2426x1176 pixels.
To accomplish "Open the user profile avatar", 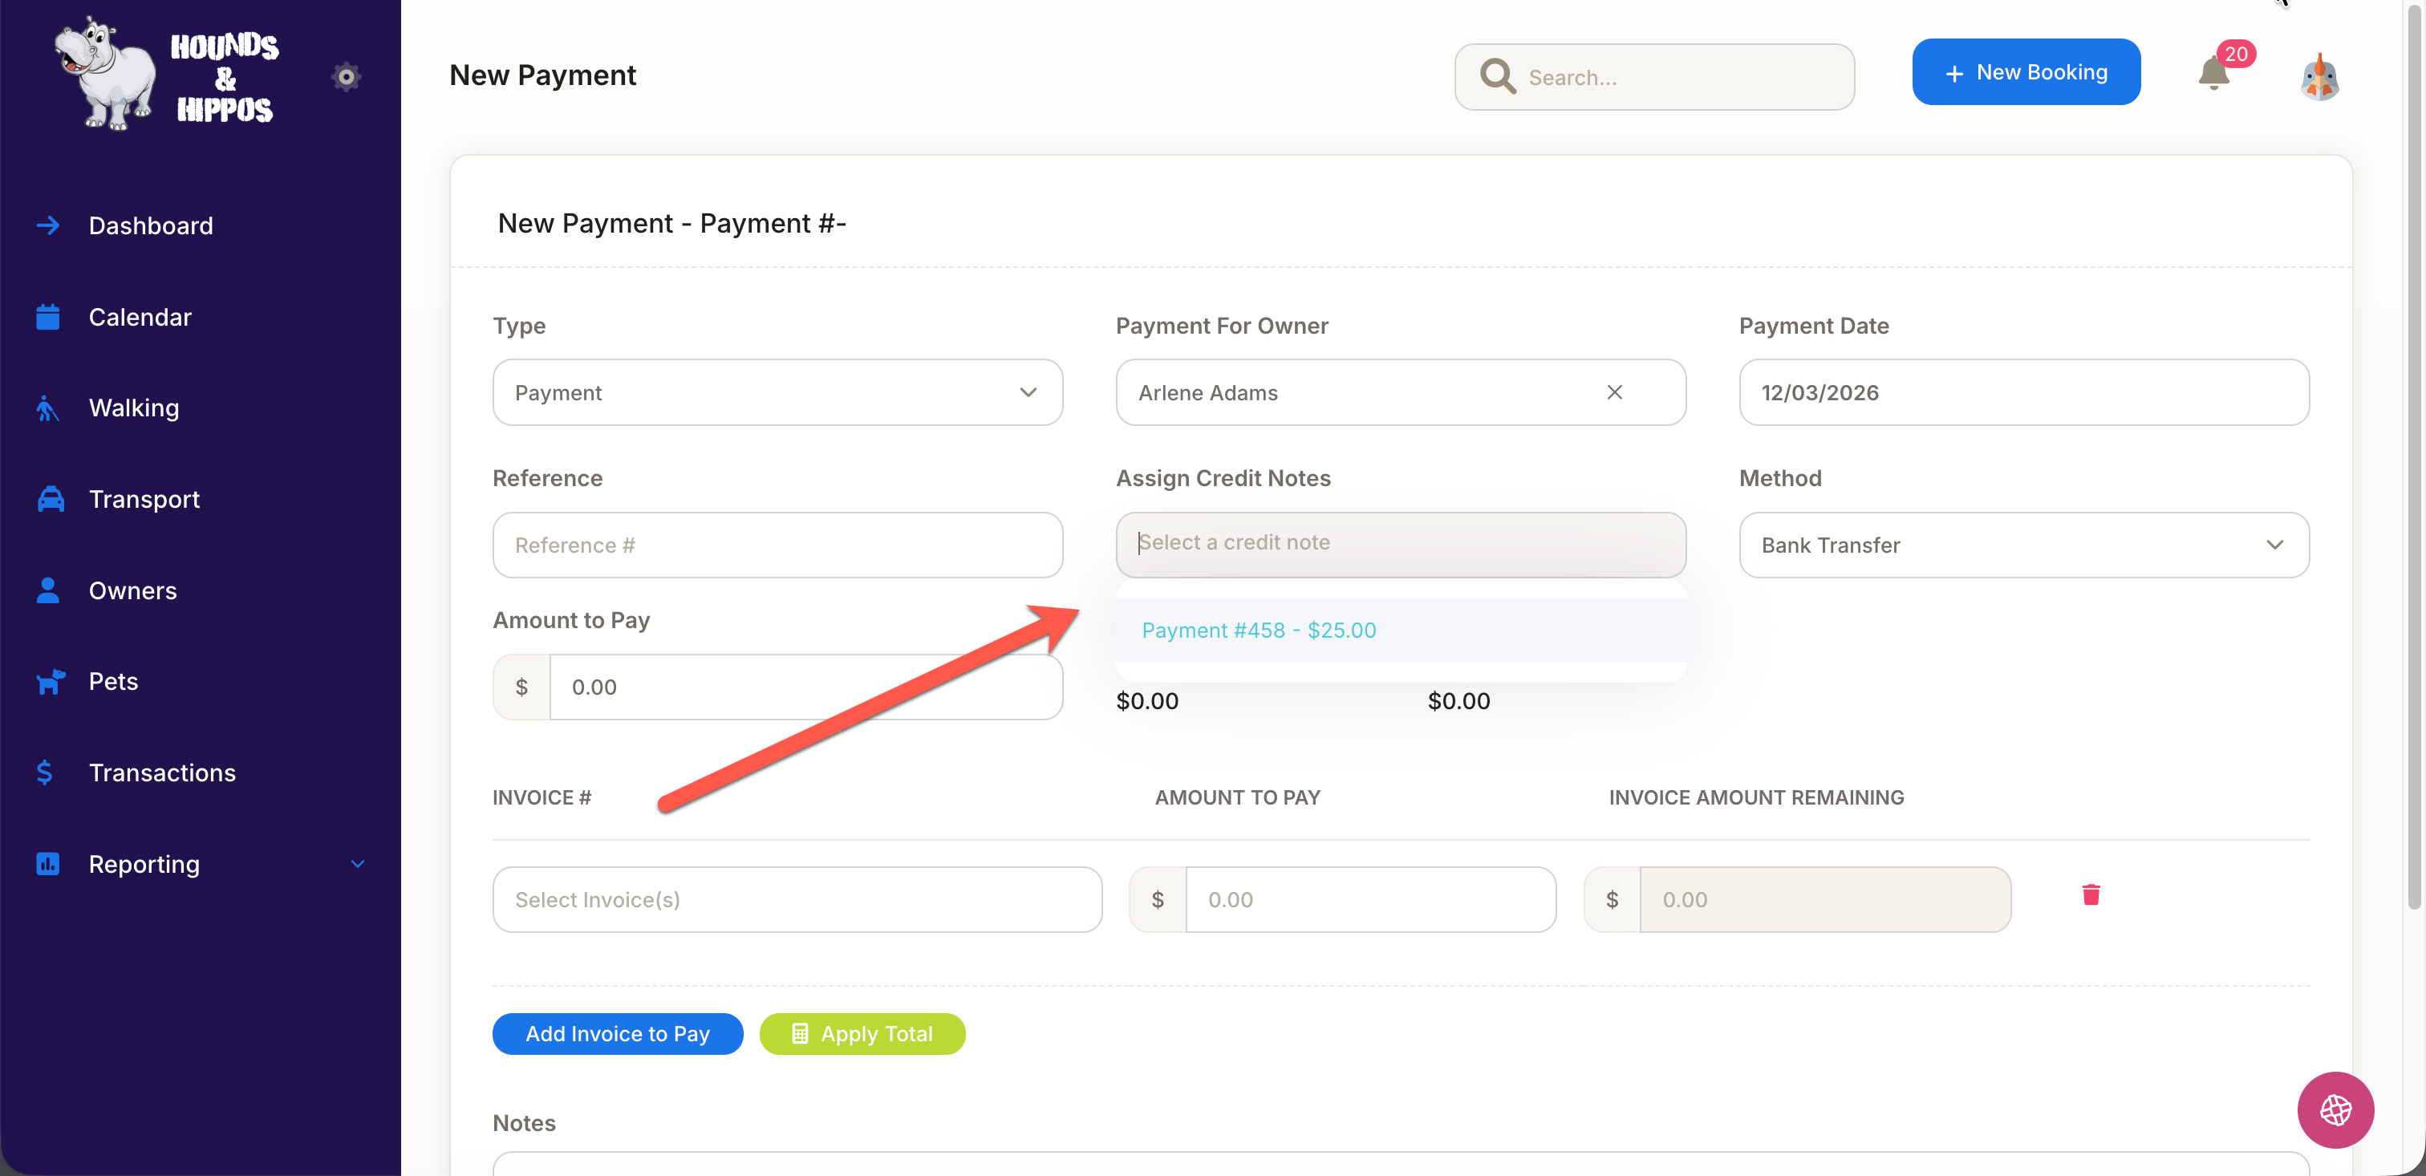I will click(x=2318, y=76).
